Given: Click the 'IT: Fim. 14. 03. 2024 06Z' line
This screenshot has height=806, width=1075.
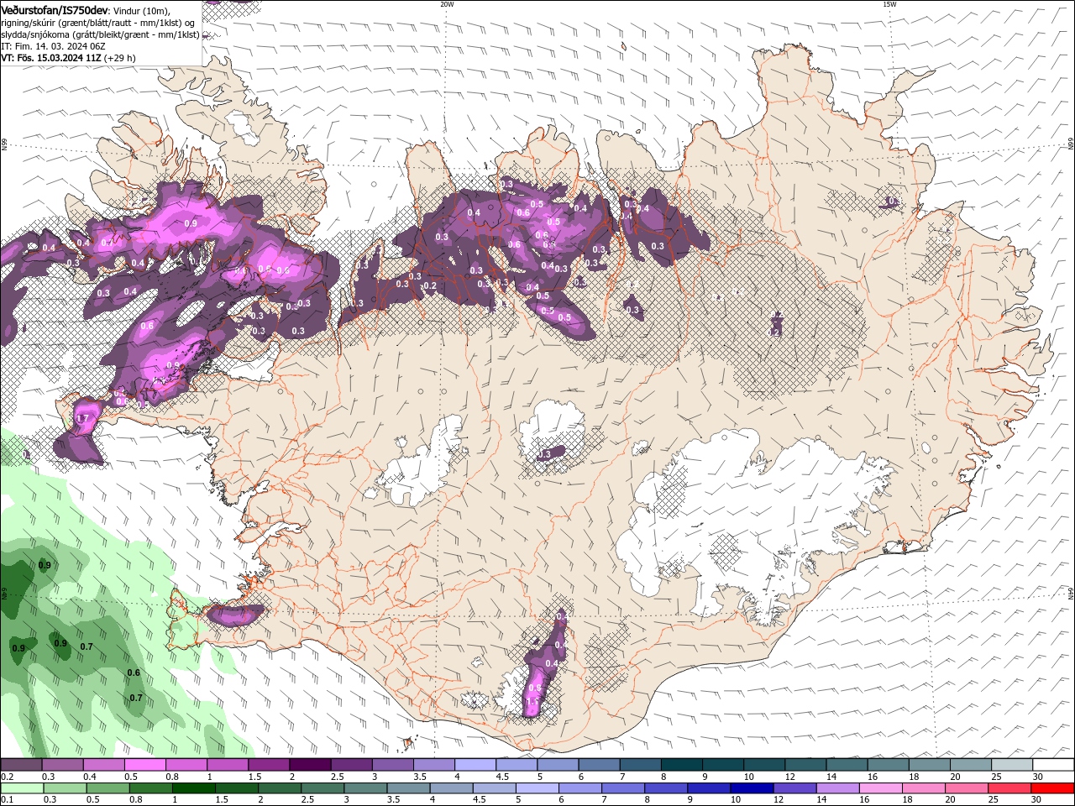Looking at the screenshot, I should (53, 46).
